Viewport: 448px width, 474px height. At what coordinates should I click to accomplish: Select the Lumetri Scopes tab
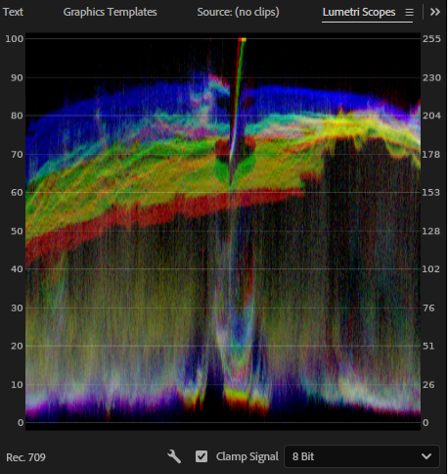pos(359,12)
